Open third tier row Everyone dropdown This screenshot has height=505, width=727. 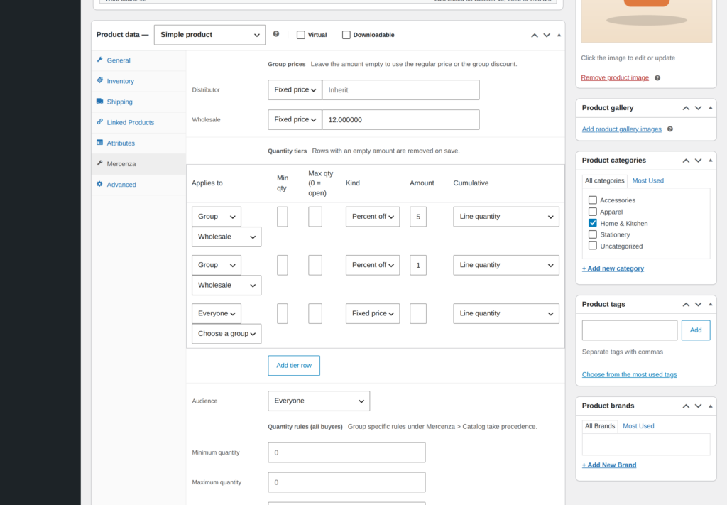coord(217,313)
